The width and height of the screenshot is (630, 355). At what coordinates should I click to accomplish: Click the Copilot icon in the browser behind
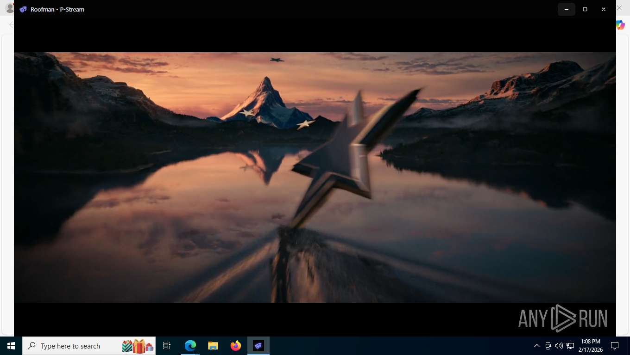click(x=621, y=25)
